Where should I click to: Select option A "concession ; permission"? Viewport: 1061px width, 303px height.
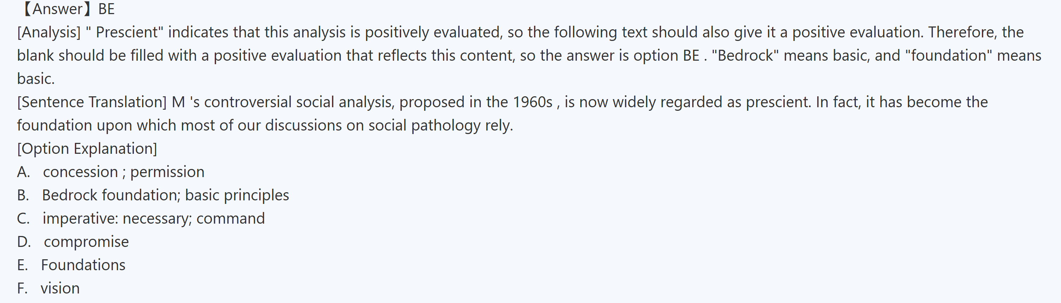point(123,172)
